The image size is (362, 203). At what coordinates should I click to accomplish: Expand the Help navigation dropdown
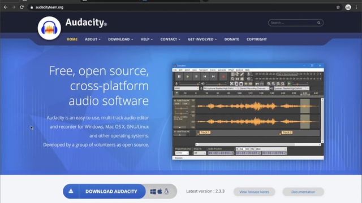pyautogui.click(x=146, y=39)
